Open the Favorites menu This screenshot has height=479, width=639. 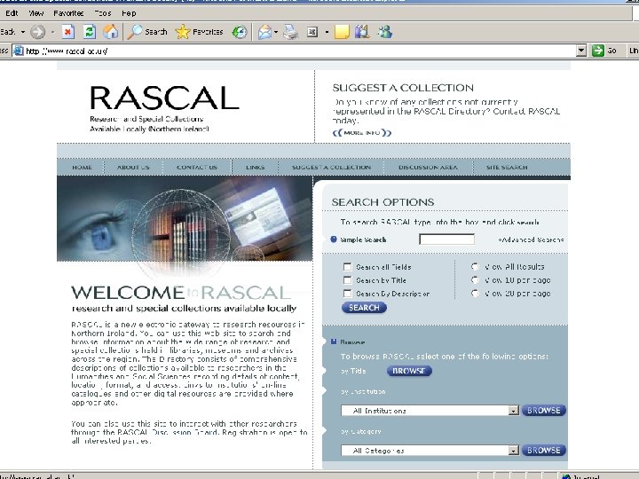pyautogui.click(x=68, y=13)
